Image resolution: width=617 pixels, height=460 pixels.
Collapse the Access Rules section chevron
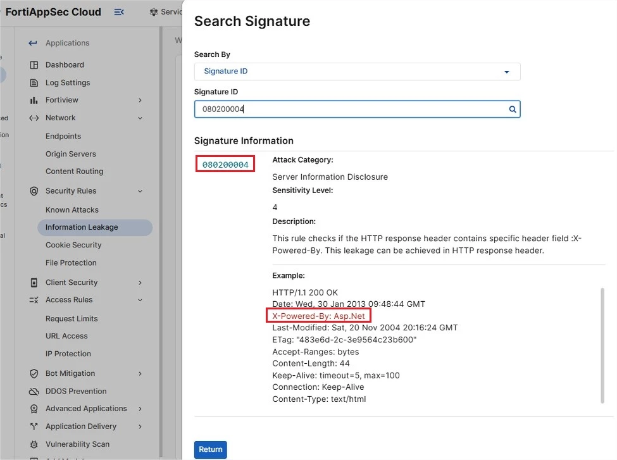point(140,301)
